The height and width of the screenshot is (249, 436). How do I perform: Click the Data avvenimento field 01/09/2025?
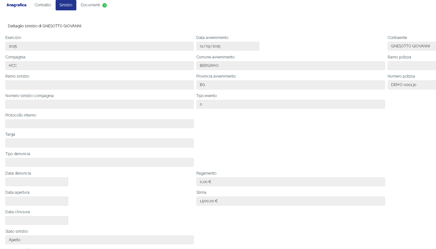pos(227,46)
